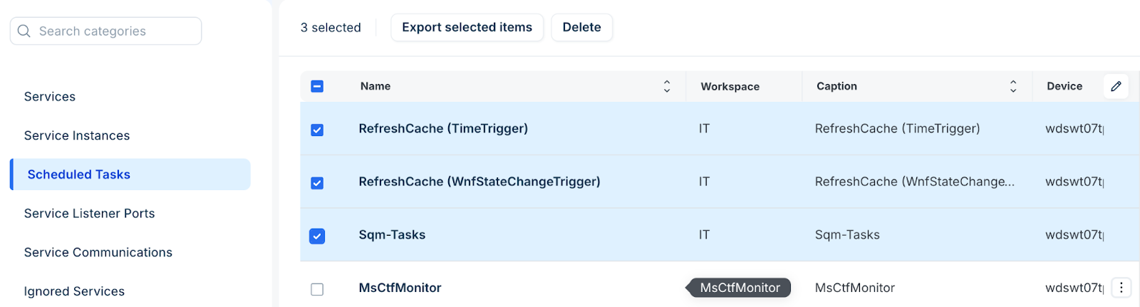Toggle the select-all header checkbox

pyautogui.click(x=317, y=86)
